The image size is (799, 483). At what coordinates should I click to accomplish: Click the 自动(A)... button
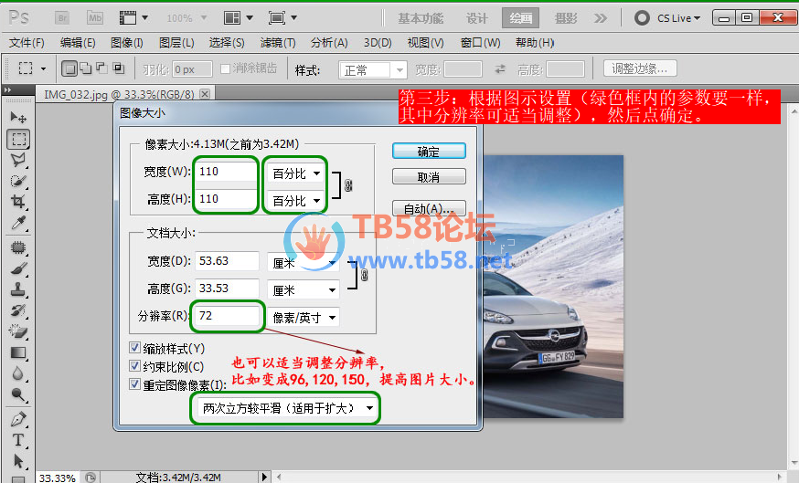point(429,209)
